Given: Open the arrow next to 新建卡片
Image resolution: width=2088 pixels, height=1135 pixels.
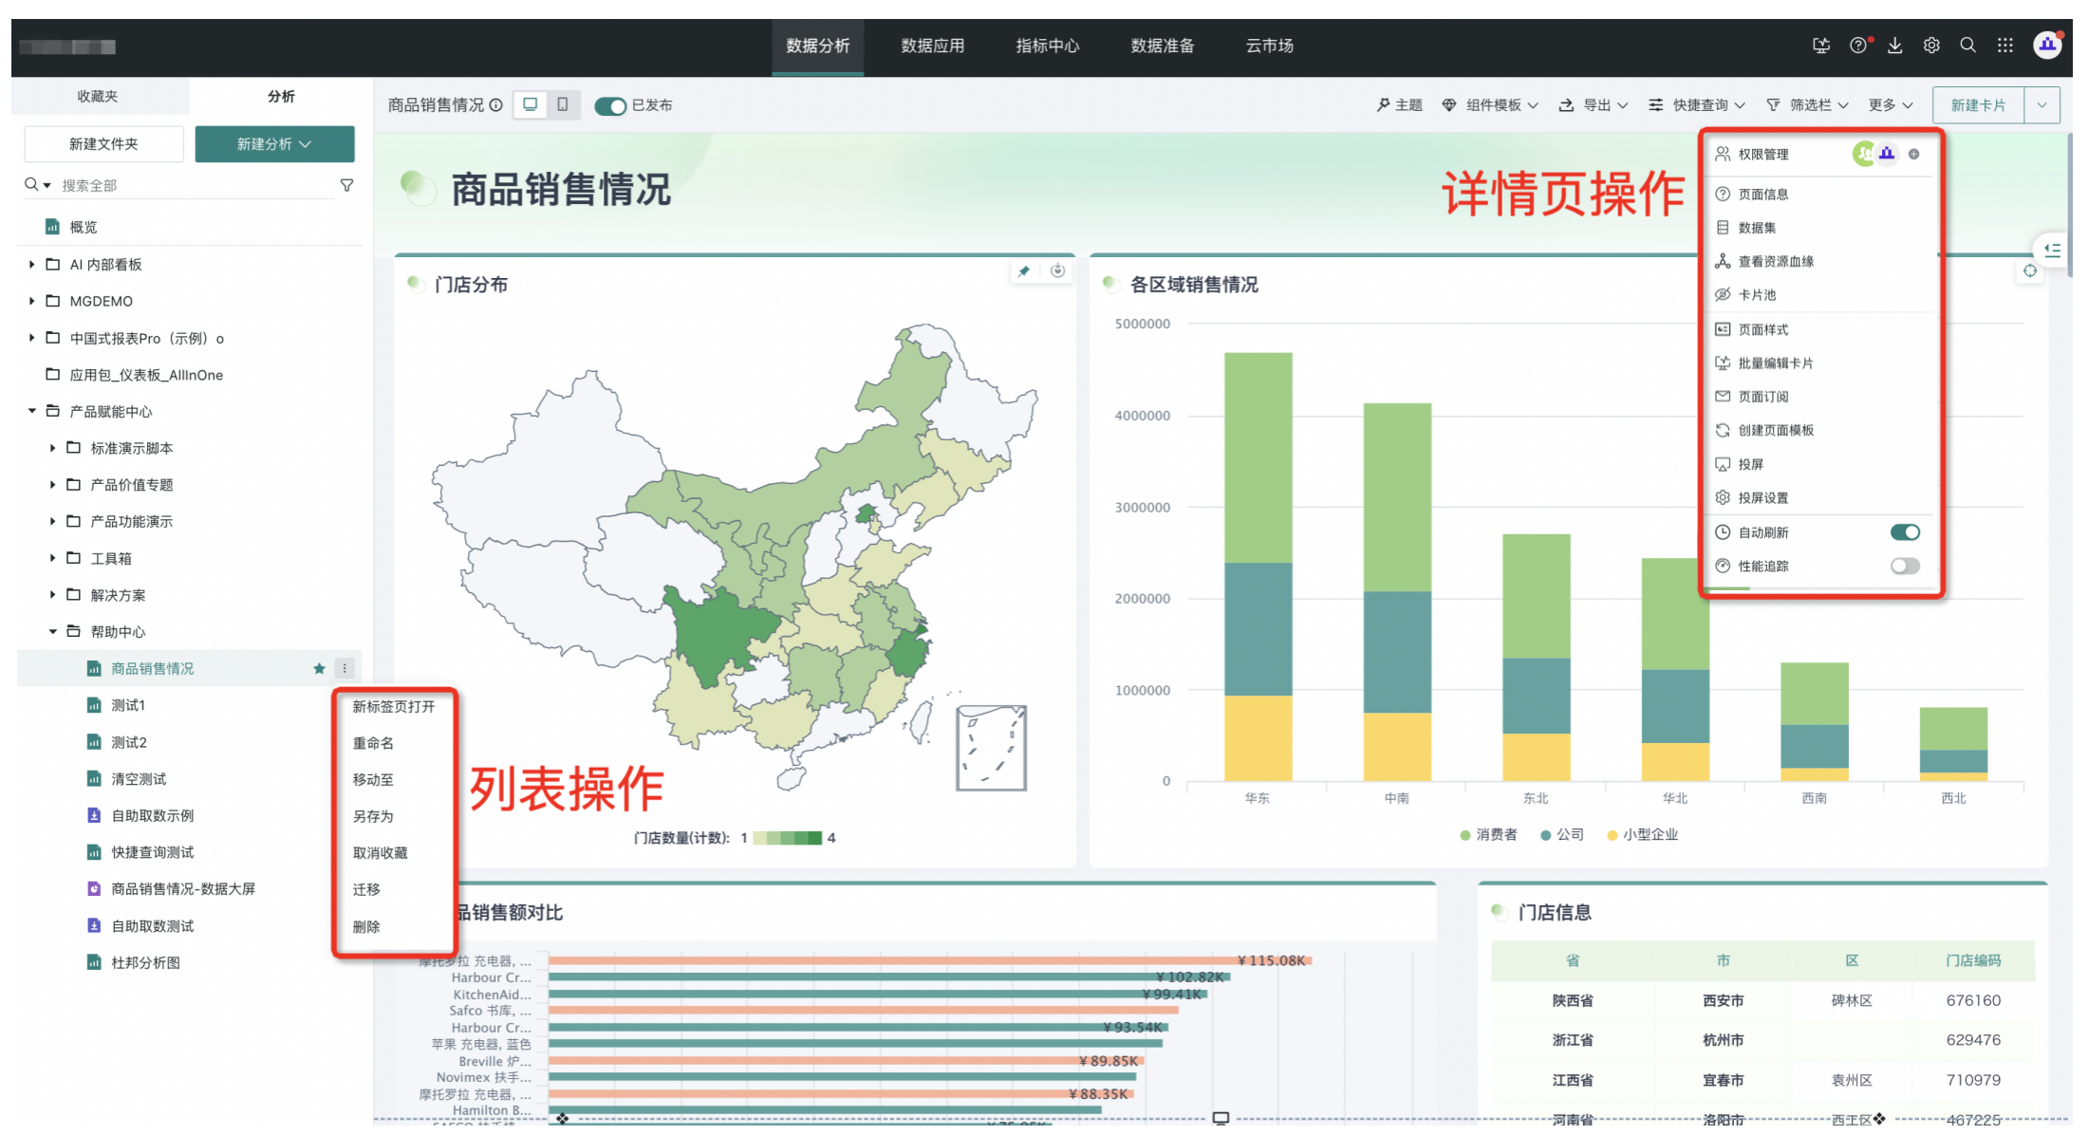Looking at the screenshot, I should [2041, 105].
